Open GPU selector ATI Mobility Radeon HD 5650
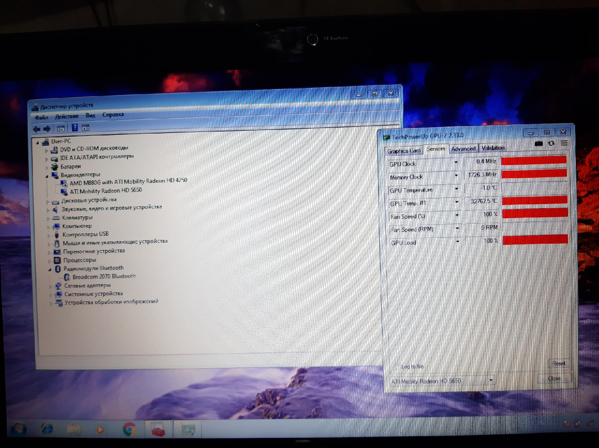The height and width of the screenshot is (448, 599). tap(442, 381)
